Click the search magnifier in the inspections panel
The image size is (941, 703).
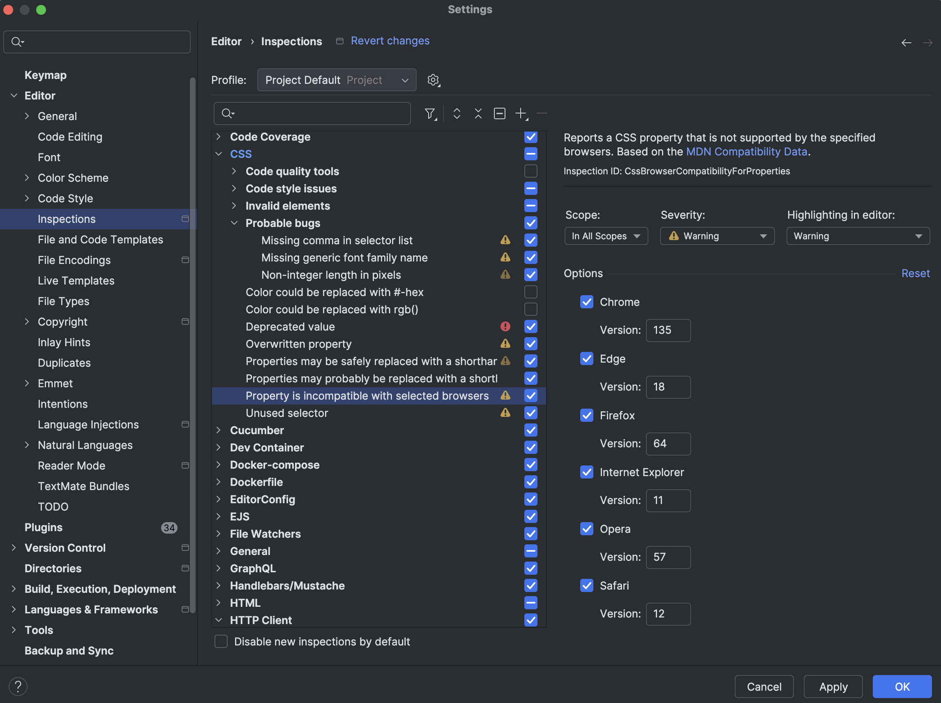click(x=228, y=113)
